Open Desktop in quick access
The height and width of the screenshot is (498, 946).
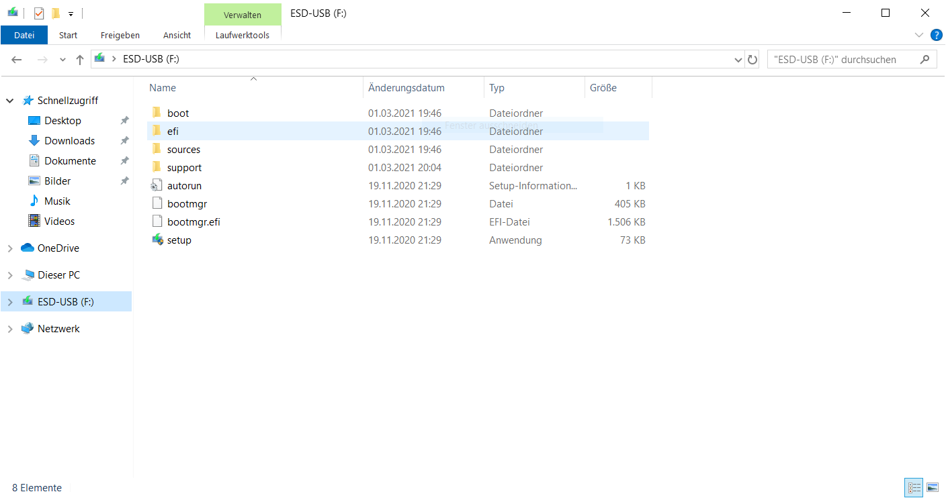click(62, 121)
